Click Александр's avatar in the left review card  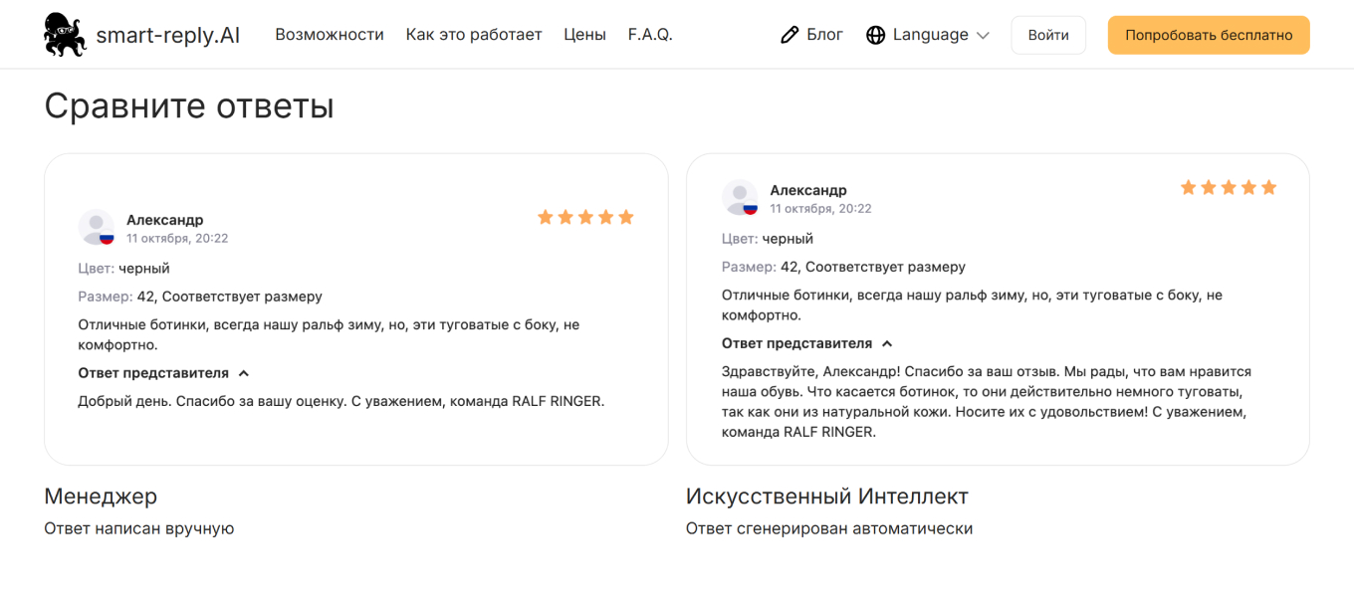point(97,228)
